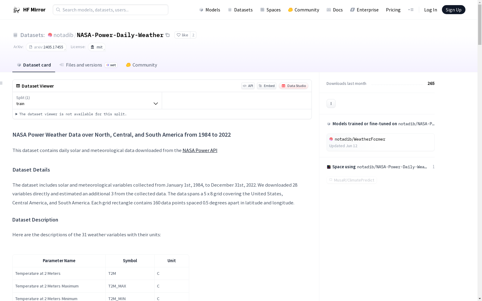This screenshot has width=482, height=301.
Task: Open Community in the top navigation
Action: (x=304, y=10)
